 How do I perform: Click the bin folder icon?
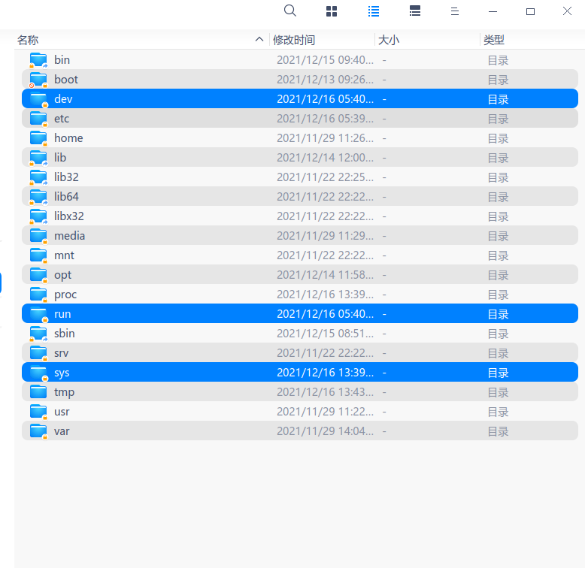pos(38,60)
